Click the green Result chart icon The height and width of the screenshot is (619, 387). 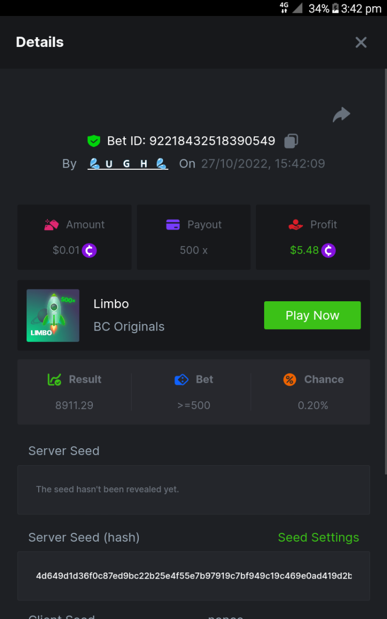click(55, 380)
